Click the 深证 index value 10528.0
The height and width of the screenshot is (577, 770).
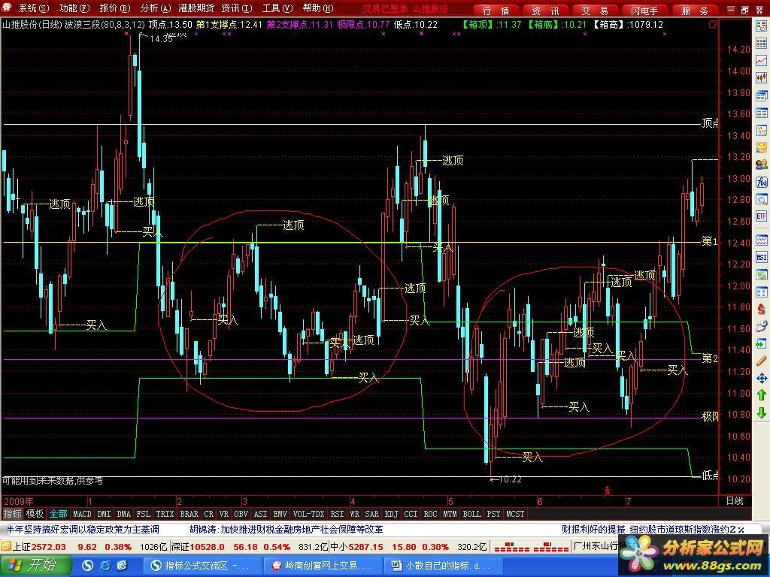pyautogui.click(x=208, y=547)
